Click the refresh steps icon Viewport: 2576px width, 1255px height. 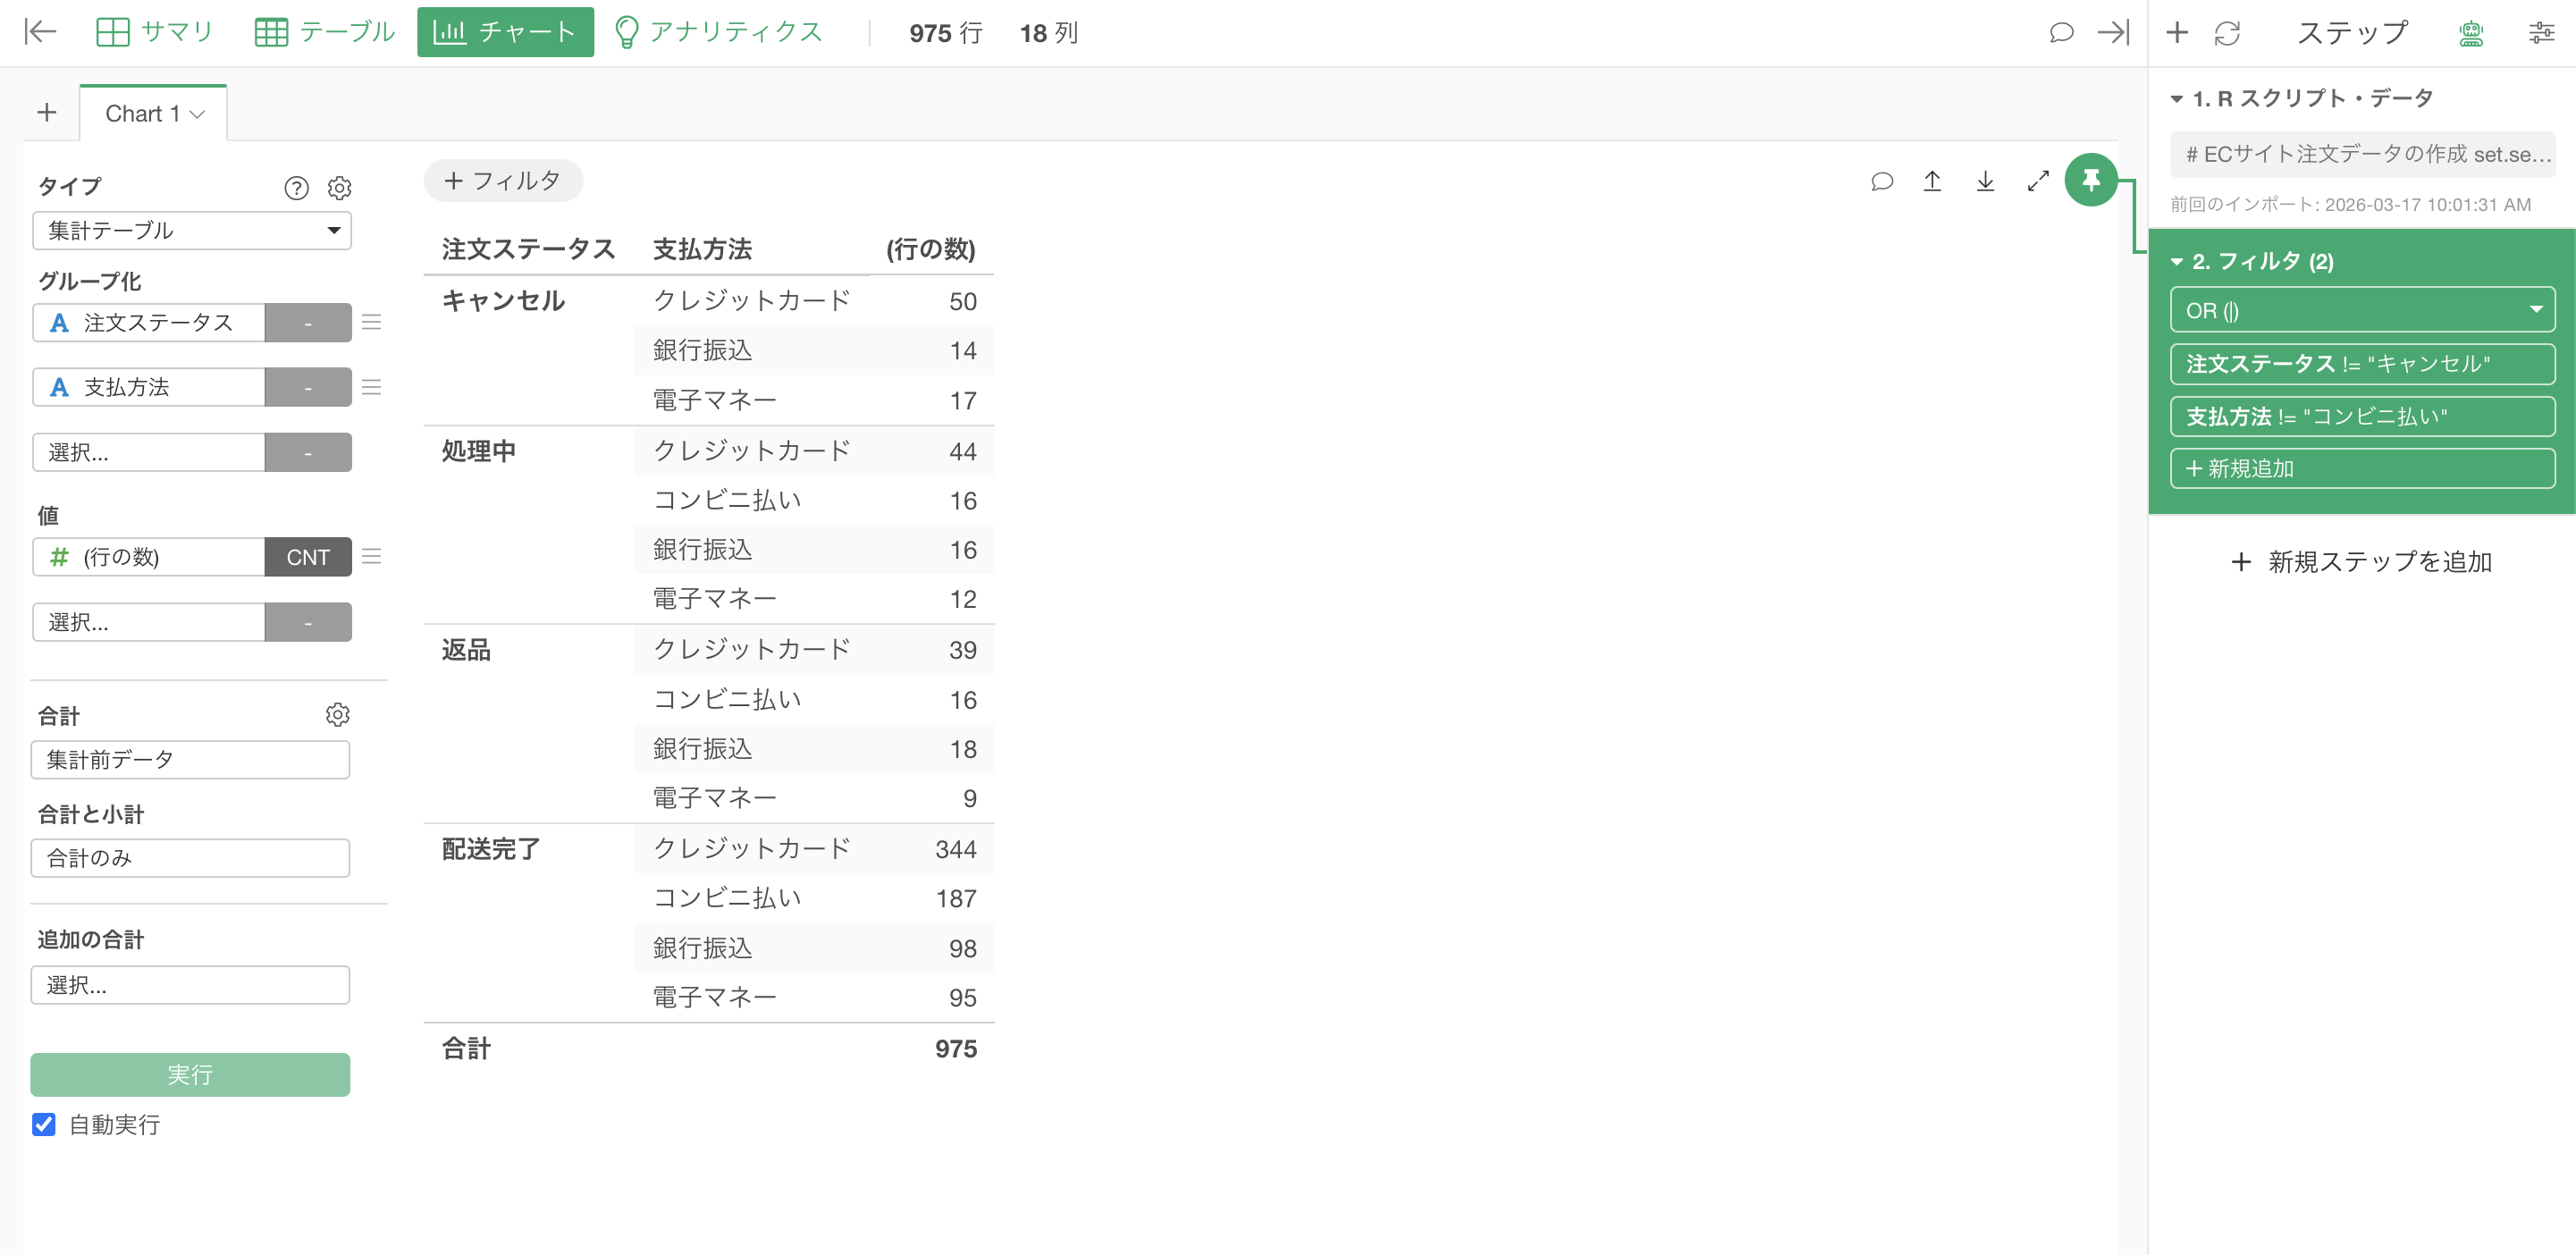point(2227,33)
